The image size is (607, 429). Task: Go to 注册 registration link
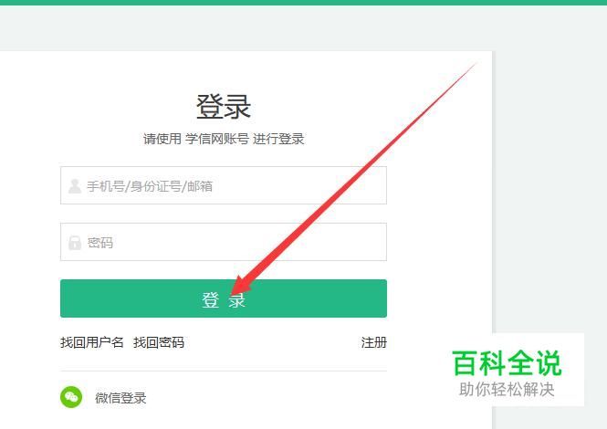click(373, 342)
